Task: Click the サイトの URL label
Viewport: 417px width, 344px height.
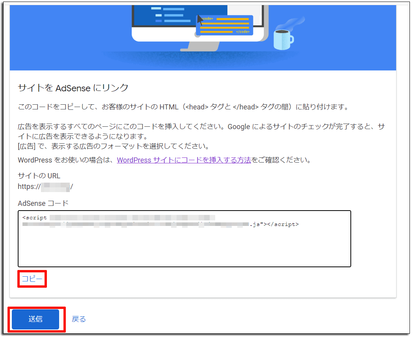Action: pos(39,176)
